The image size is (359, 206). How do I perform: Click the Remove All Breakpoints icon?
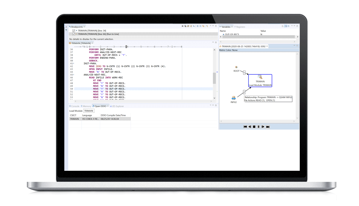coord(185,26)
